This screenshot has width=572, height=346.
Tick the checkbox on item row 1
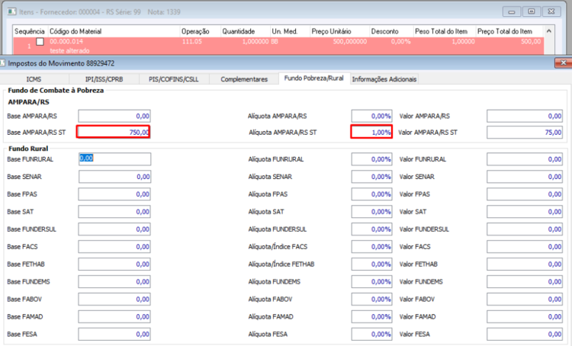40,42
